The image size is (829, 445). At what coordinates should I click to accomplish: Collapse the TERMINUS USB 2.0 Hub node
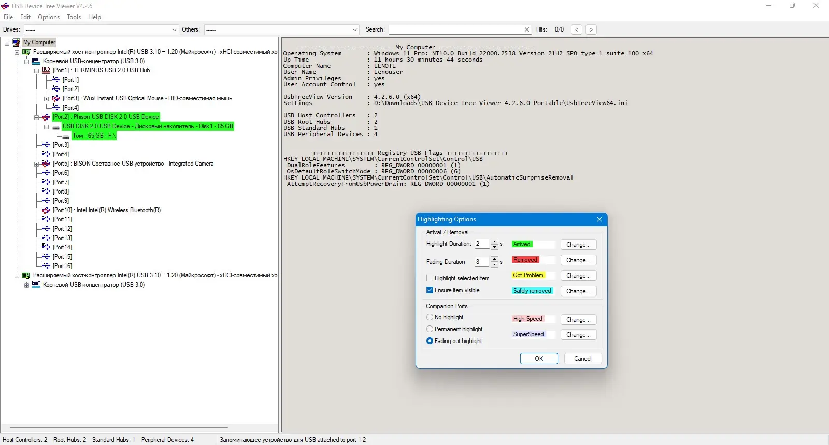click(x=36, y=71)
